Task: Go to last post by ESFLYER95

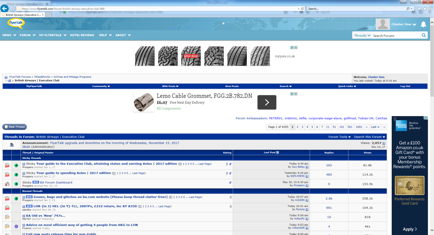Action: [307, 176]
